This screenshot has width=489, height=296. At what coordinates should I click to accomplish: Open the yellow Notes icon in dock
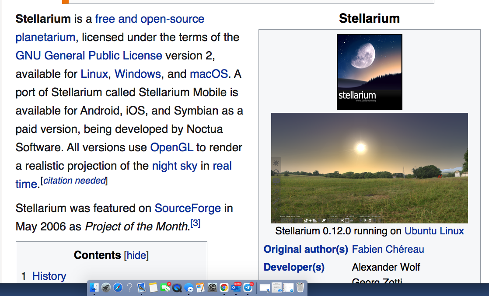tap(153, 287)
